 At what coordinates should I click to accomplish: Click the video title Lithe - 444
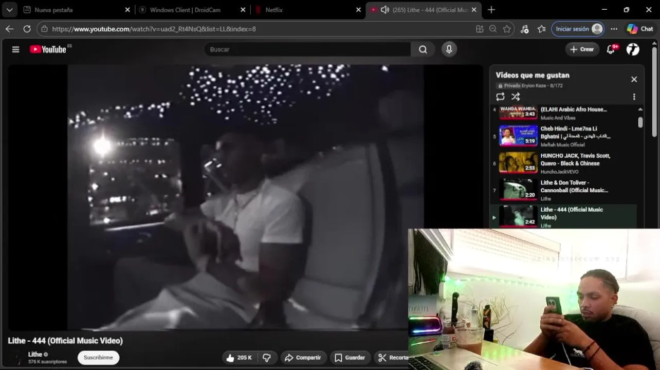click(65, 341)
